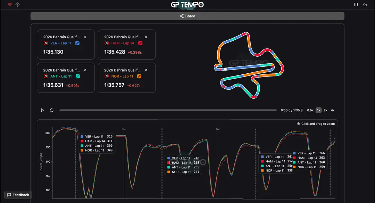The height and width of the screenshot is (203, 375).
Task: Click the S3 sector marker on chart
Action: 218,129
